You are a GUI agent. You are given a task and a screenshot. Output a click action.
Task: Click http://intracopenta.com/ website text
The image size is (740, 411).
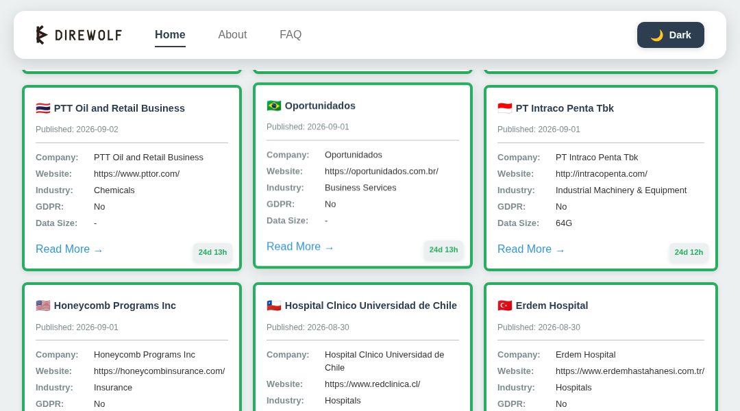coord(602,174)
